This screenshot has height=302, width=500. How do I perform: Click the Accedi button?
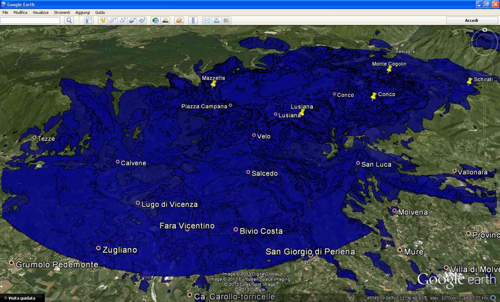[472, 20]
